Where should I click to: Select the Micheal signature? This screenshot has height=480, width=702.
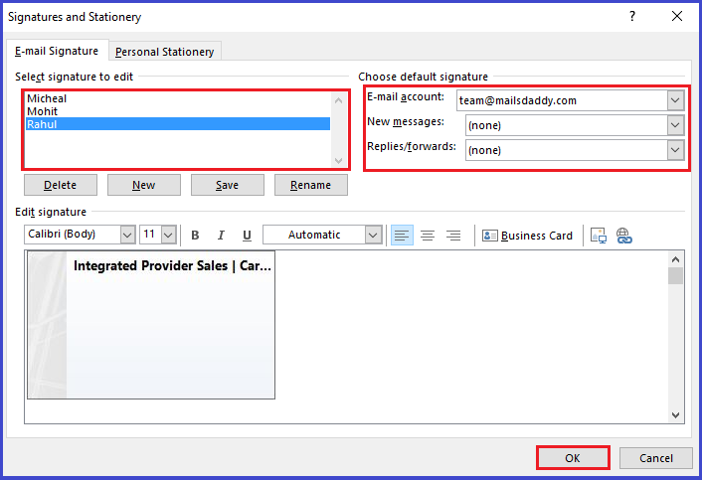(178, 98)
